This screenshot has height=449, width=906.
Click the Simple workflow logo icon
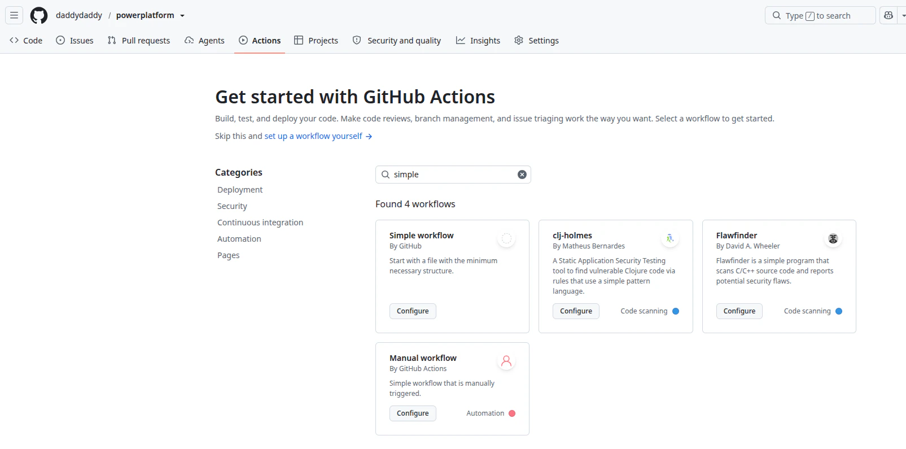coord(506,239)
